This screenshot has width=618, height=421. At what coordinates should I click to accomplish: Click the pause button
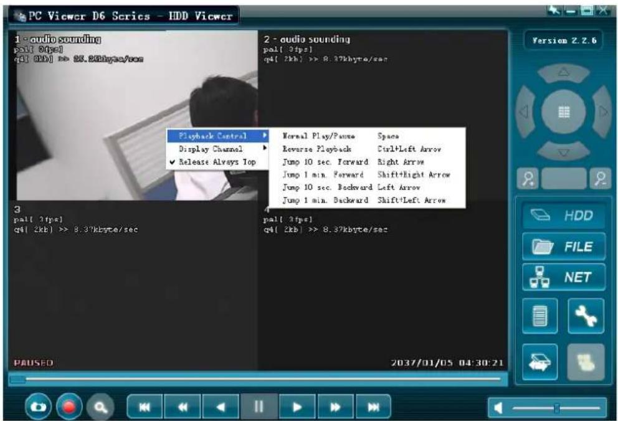click(x=259, y=407)
